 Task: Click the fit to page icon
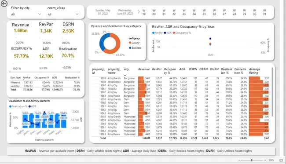coord(281,160)
